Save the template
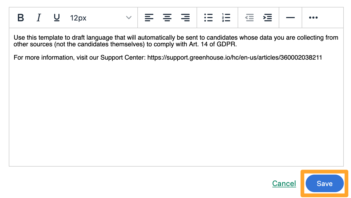This screenshot has height=198, width=351. click(324, 184)
